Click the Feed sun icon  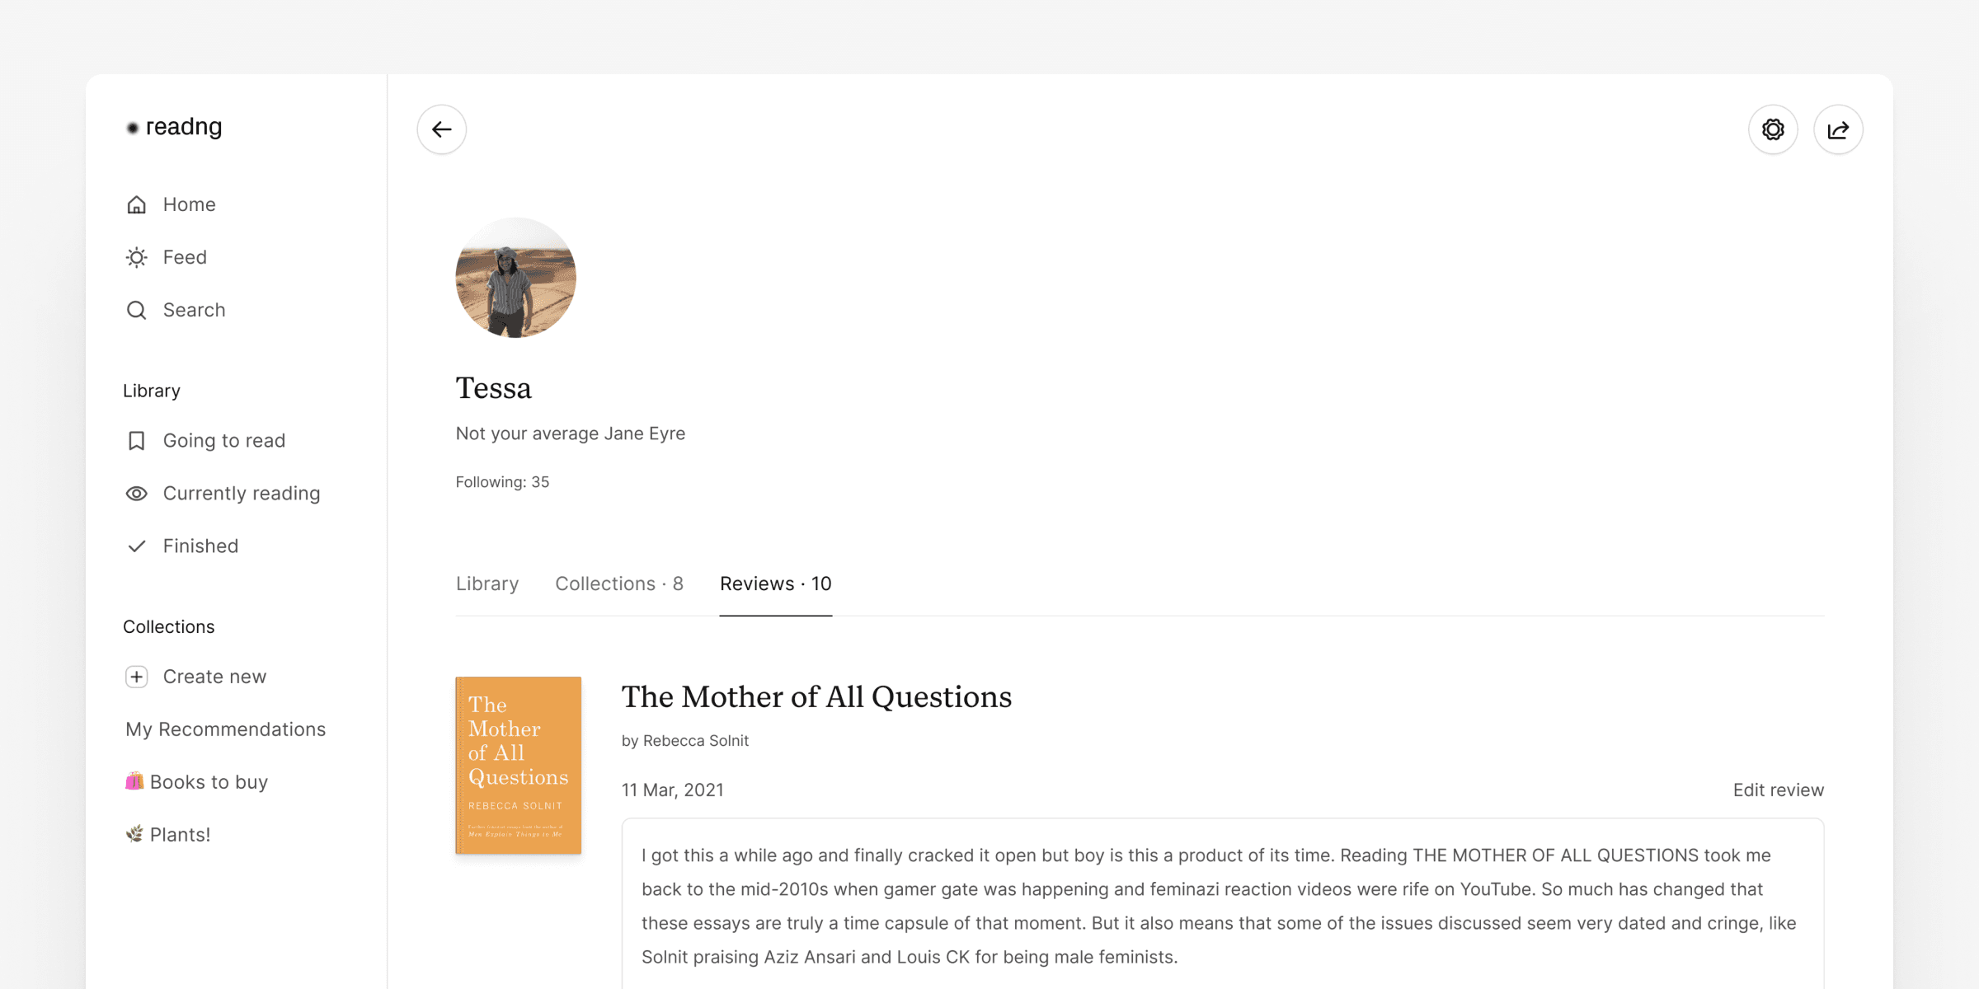[x=137, y=257]
